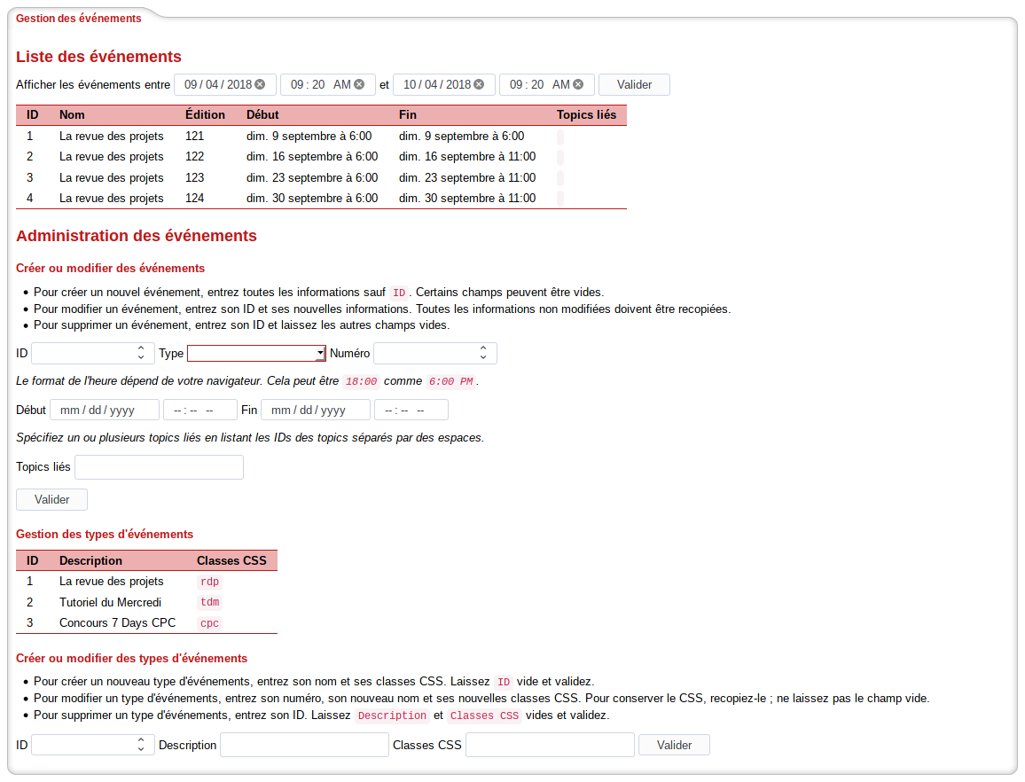Focus the Début time field
The width and height of the screenshot is (1025, 782).
[200, 410]
